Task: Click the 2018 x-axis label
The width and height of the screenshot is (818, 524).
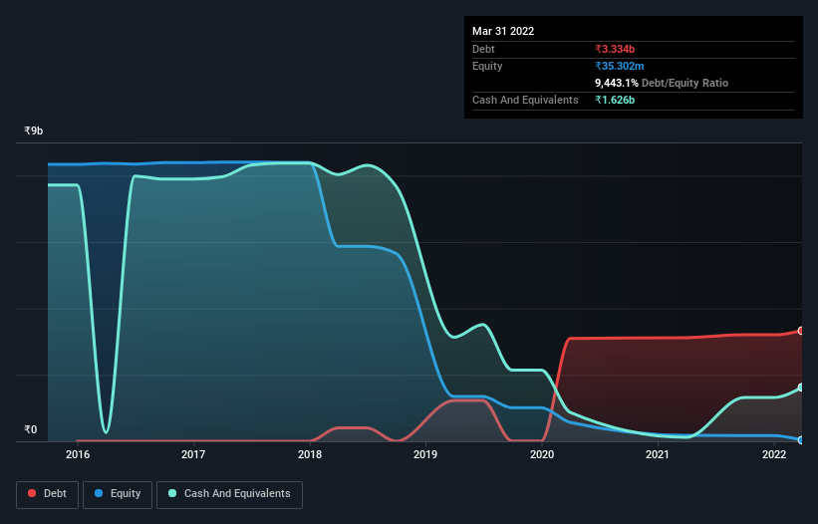Action: (x=310, y=454)
